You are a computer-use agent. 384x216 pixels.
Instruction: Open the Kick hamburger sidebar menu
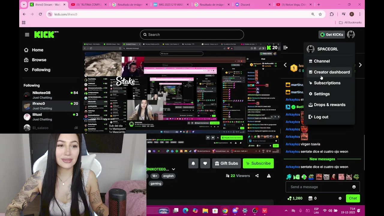pyautogui.click(x=27, y=34)
